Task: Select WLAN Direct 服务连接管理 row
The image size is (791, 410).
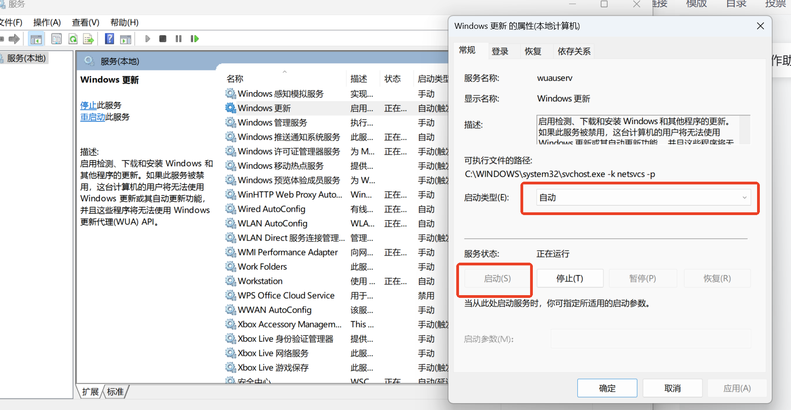Action: coord(337,238)
